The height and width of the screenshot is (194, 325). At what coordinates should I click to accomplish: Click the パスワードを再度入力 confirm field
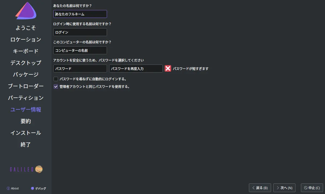point(136,69)
